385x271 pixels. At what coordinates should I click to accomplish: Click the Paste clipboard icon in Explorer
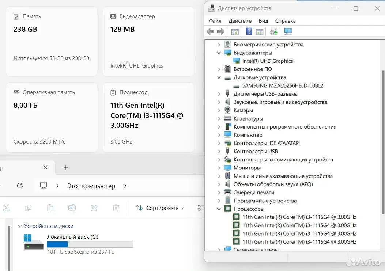pyautogui.click(x=50, y=208)
